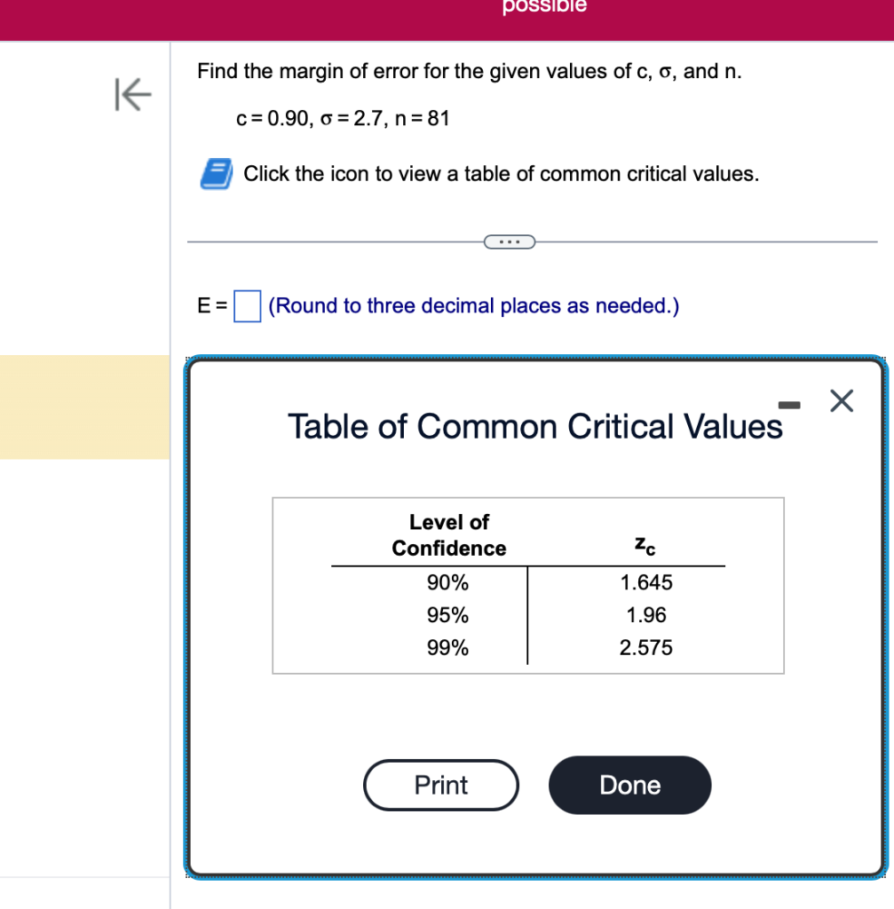Screen dimensions: 894x909
Task: Click the zc value 2.575 in the table
Action: [647, 648]
